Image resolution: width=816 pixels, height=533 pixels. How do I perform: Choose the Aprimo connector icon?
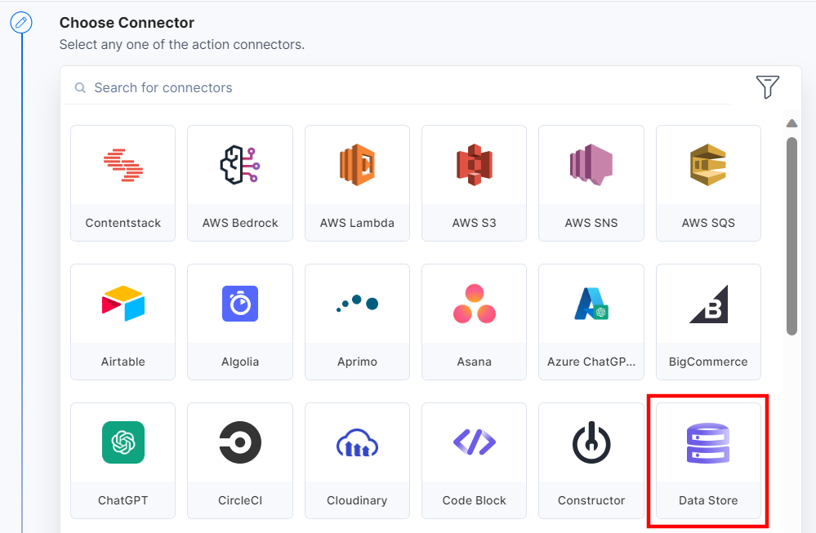tap(357, 303)
